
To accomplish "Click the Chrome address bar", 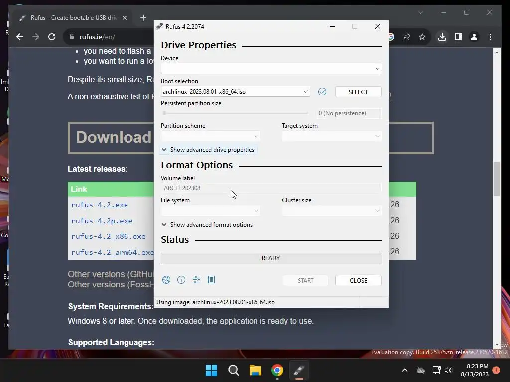I will pos(109,37).
